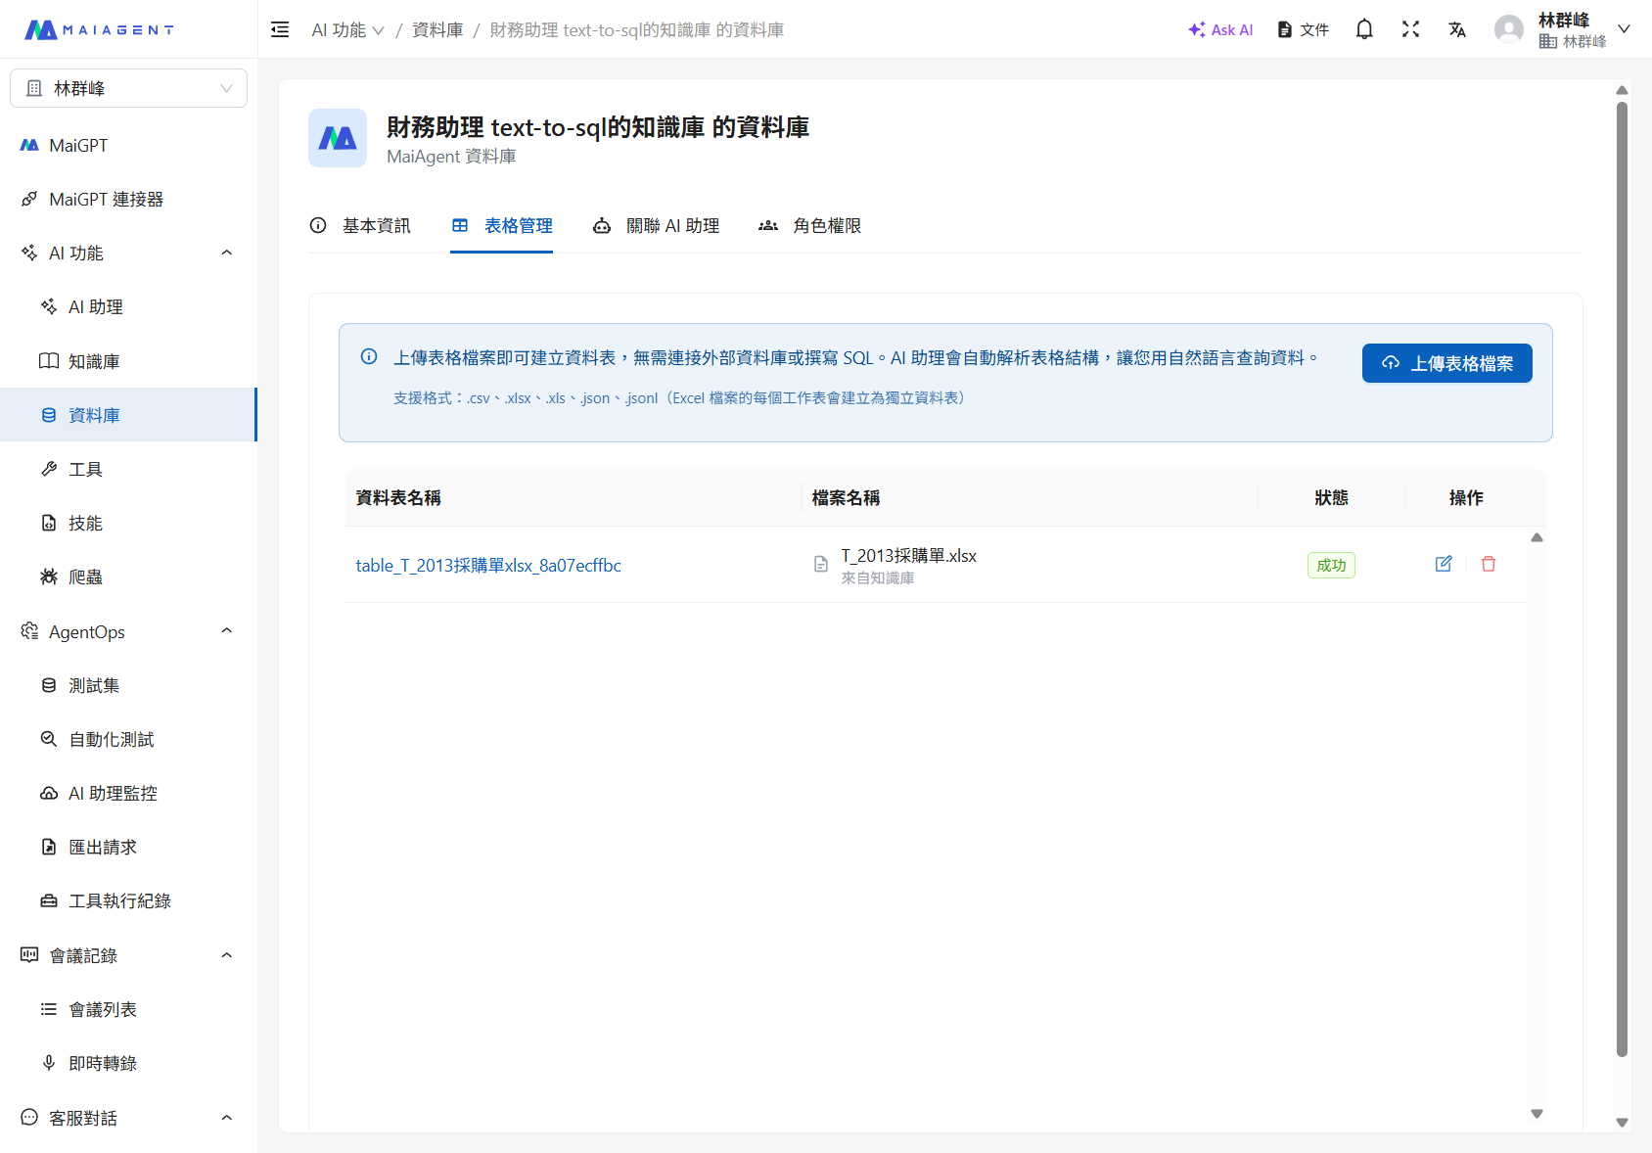The width and height of the screenshot is (1652, 1153).
Task: Open Ask AI
Action: click(x=1219, y=29)
